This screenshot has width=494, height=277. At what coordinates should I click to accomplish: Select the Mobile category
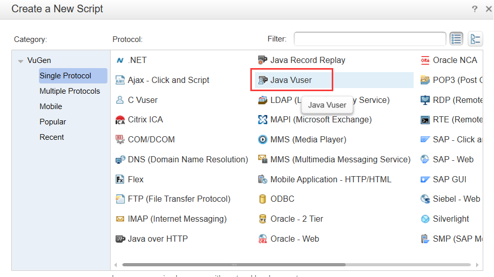tap(51, 106)
